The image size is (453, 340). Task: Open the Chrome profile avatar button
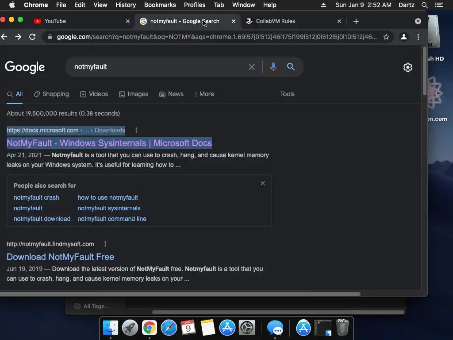(x=404, y=37)
